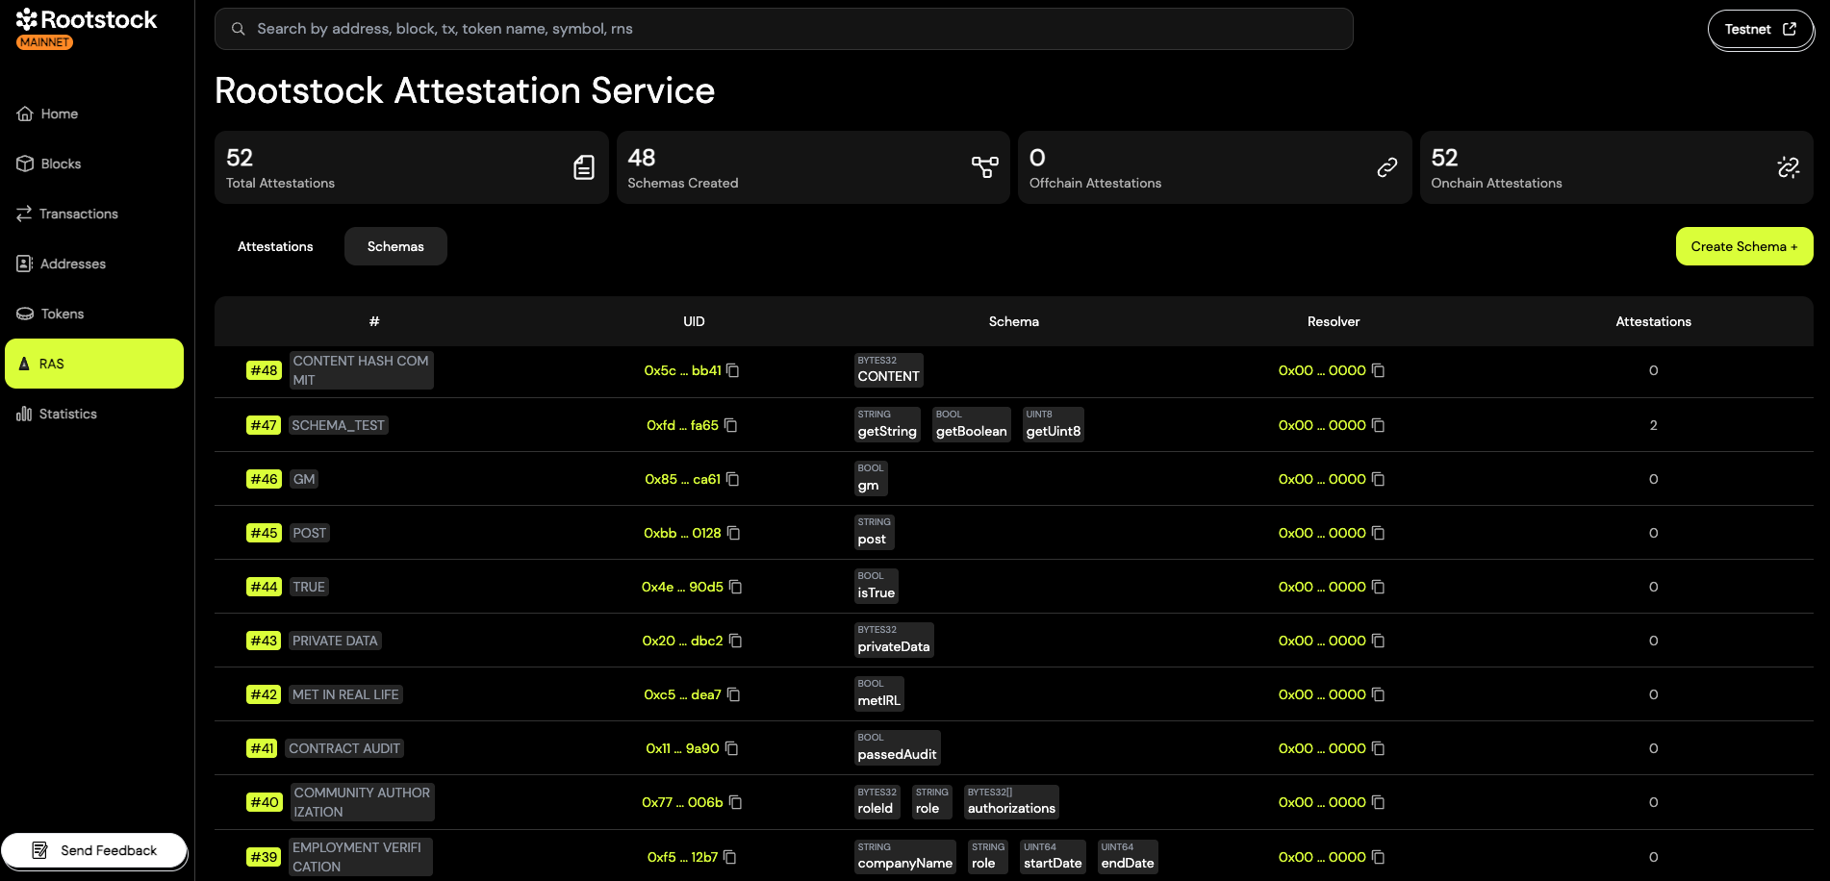This screenshot has width=1830, height=881.
Task: Click Send Feedback button
Action: click(94, 850)
